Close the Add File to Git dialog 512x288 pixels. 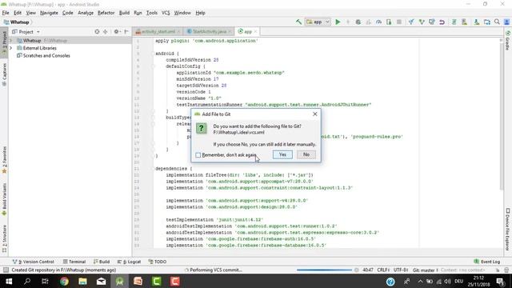tap(314, 114)
